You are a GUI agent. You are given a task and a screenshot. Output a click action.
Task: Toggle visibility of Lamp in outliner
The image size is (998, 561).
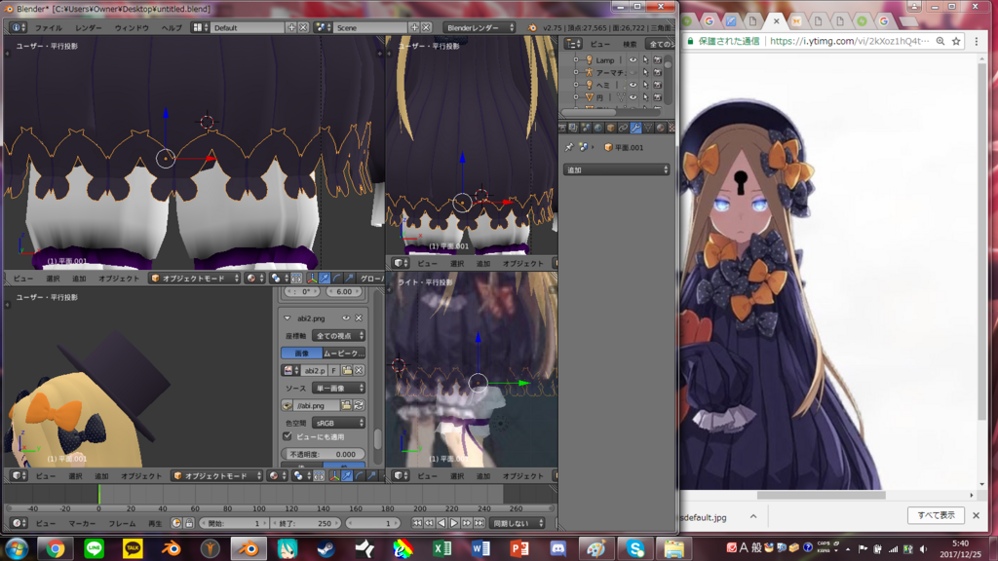pyautogui.click(x=633, y=59)
